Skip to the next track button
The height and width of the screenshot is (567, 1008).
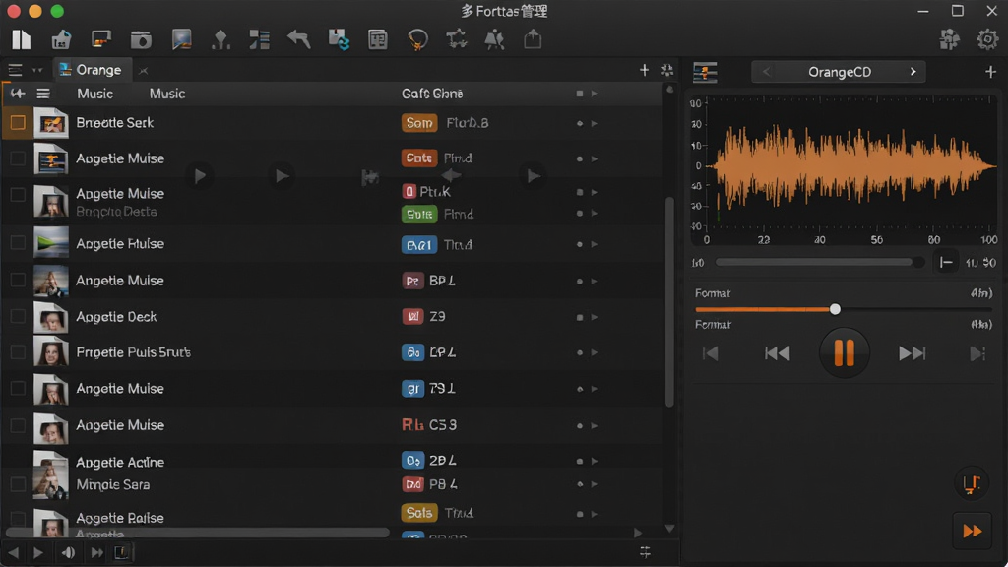click(x=912, y=353)
